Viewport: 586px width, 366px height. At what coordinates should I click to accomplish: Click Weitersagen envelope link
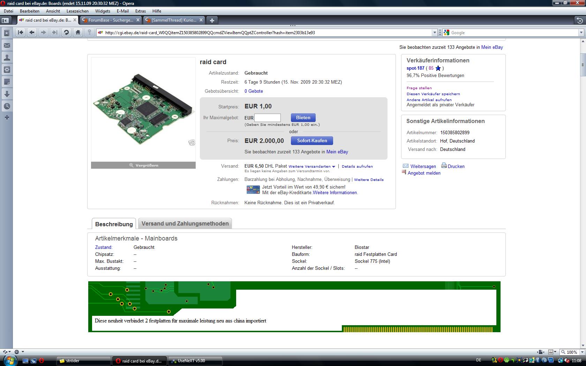click(x=420, y=166)
